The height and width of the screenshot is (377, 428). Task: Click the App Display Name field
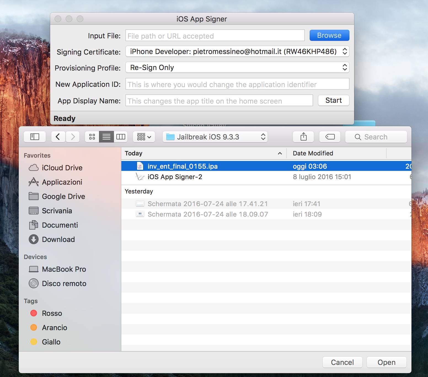219,101
